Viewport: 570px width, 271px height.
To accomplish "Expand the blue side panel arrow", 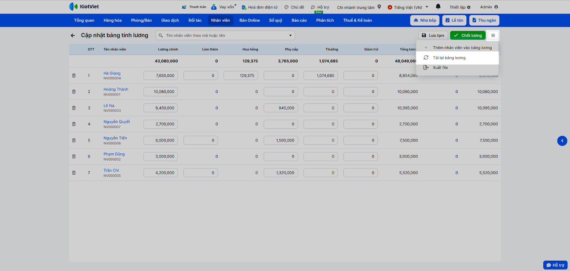I will click(x=562, y=141).
